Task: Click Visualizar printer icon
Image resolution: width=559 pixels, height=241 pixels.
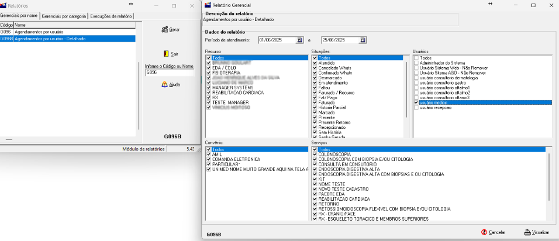Action: (x=527, y=232)
